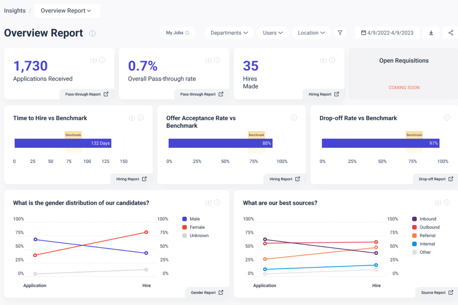The image size is (458, 305).
Task: Download the gender distribution chart data
Action: click(208, 202)
